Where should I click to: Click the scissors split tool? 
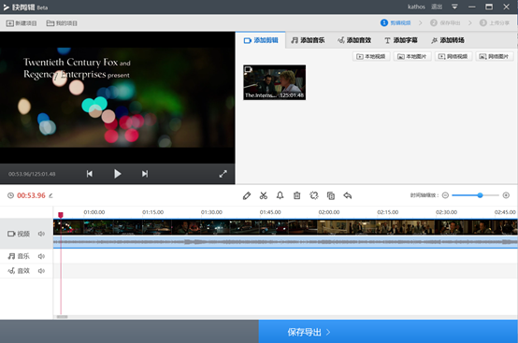tap(264, 195)
